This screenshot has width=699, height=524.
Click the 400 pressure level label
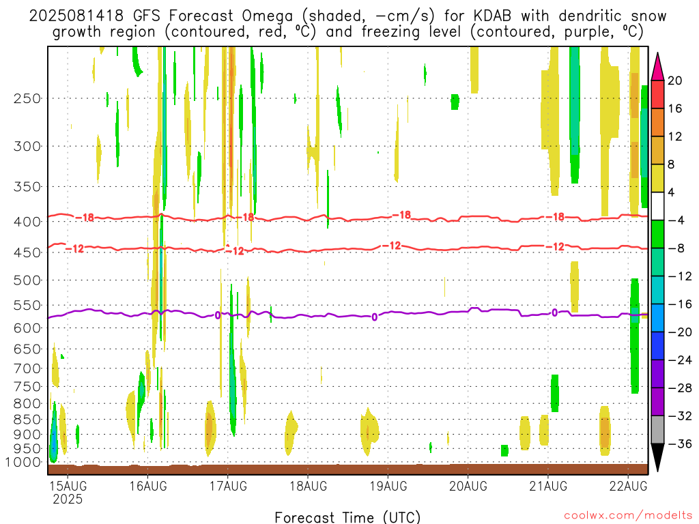pyautogui.click(x=27, y=222)
